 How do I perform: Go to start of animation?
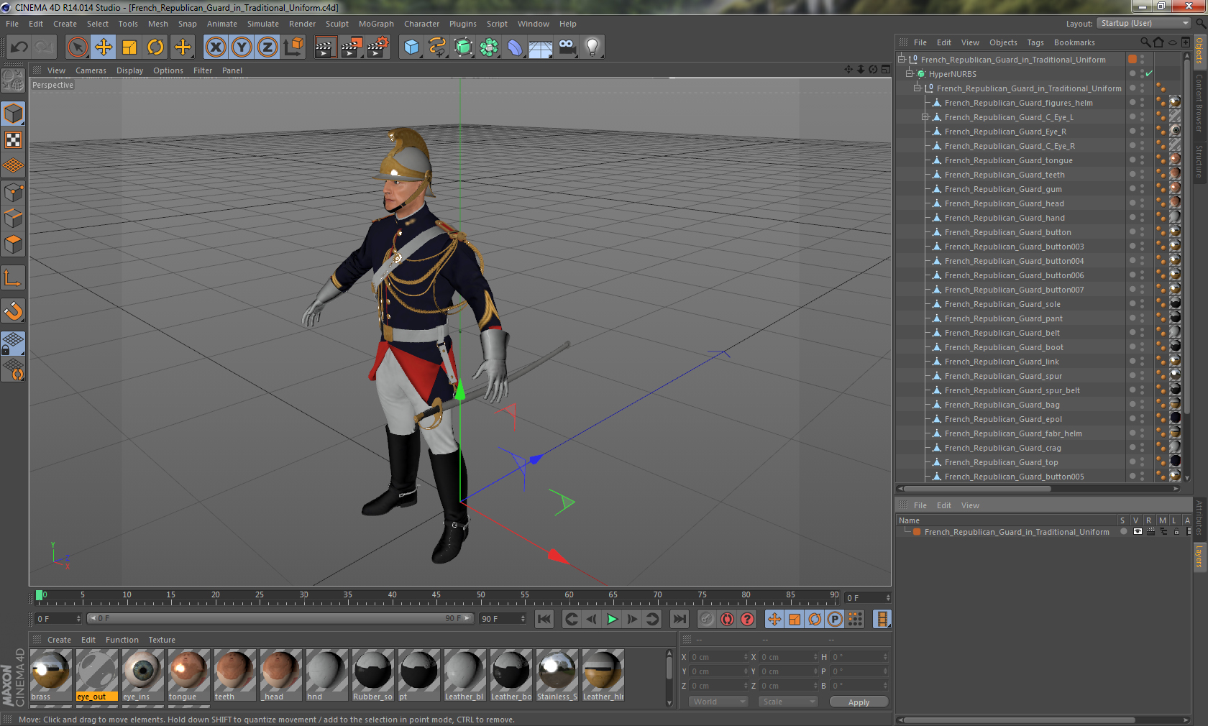pyautogui.click(x=544, y=619)
